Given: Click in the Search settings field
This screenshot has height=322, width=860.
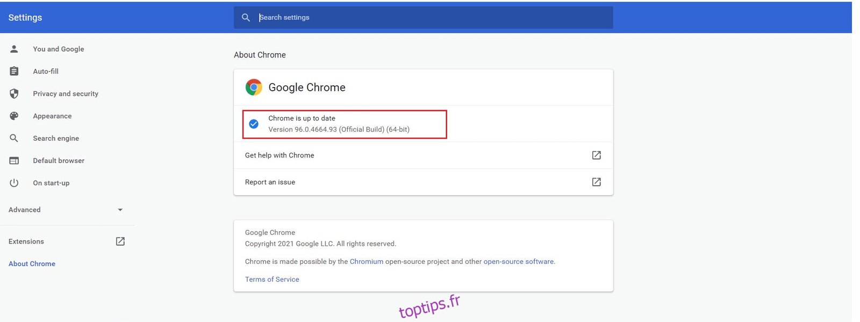Looking at the screenshot, I should [430, 18].
